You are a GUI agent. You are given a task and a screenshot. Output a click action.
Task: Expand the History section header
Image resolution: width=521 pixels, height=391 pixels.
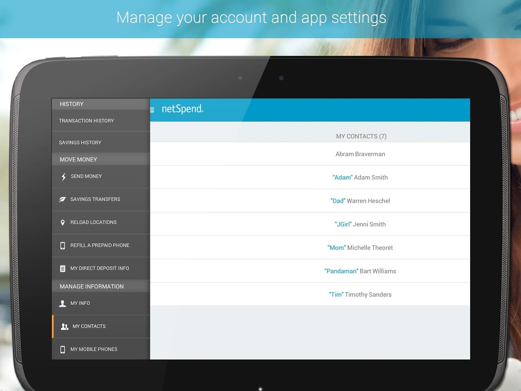[x=71, y=104]
